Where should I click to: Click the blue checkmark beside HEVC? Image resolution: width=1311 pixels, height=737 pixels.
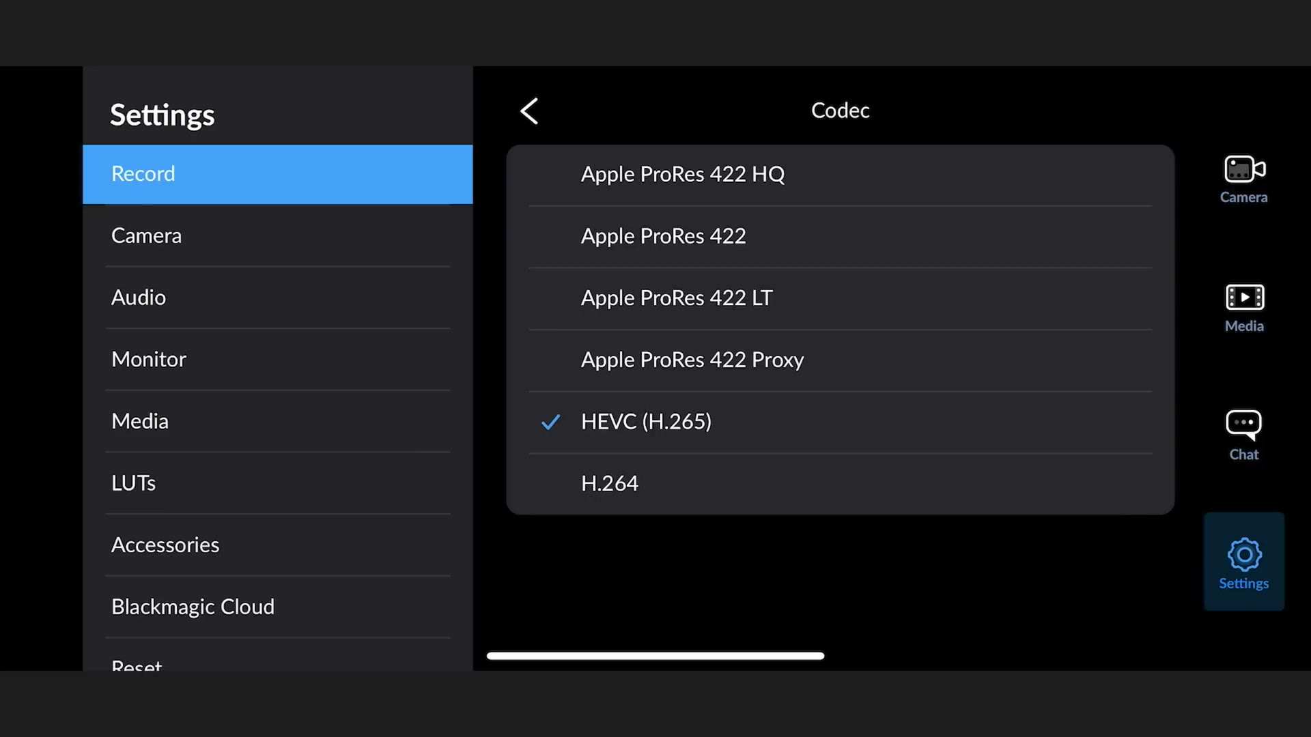click(x=550, y=422)
